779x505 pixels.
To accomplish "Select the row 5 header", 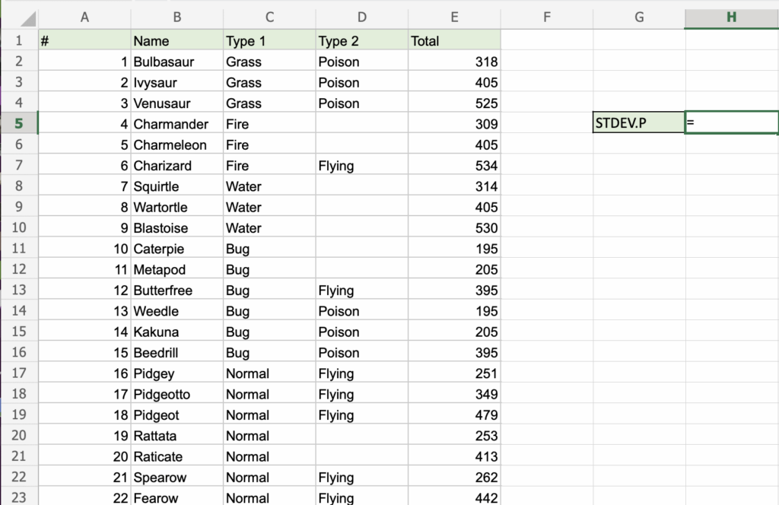I will pyautogui.click(x=18, y=124).
